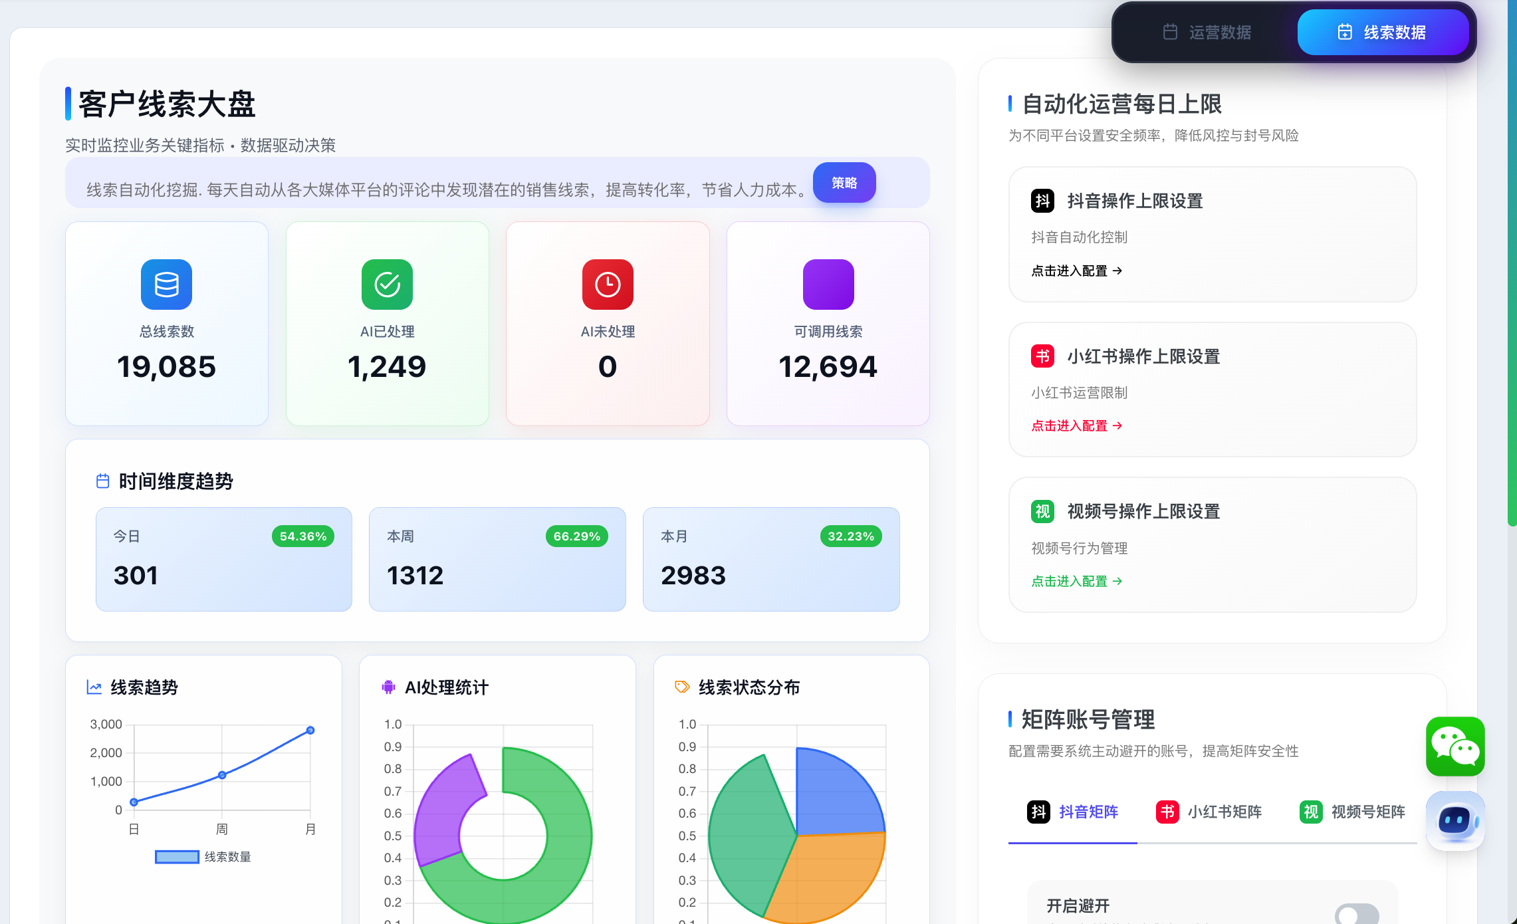Open red 点击进入配置 link for 小红书
The height and width of the screenshot is (924, 1517).
coord(1076,425)
